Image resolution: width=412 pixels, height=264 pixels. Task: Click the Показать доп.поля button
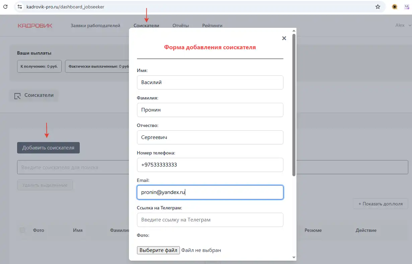[380, 204]
